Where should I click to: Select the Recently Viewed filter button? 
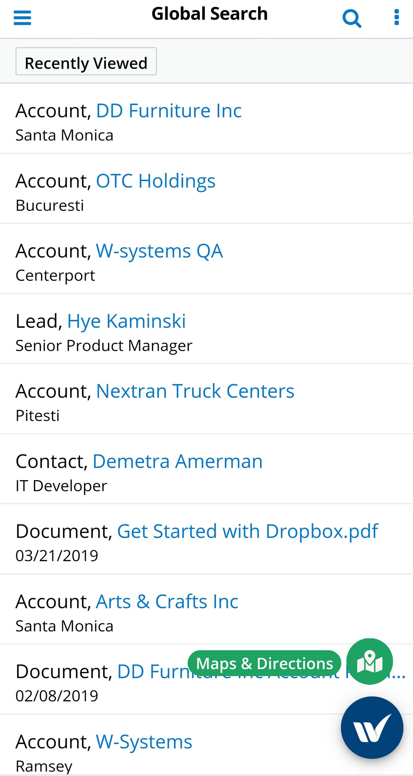tap(86, 62)
